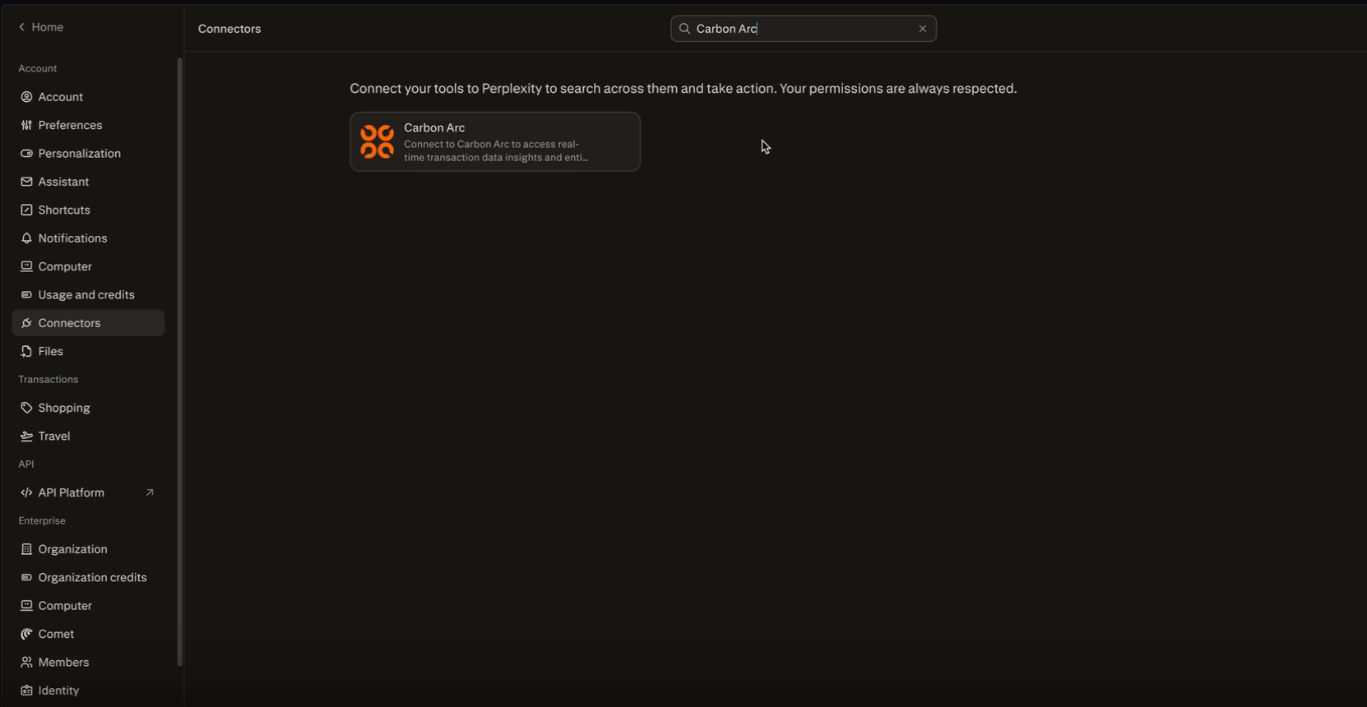Click the Identity badge icon
1367x707 pixels.
(26, 691)
